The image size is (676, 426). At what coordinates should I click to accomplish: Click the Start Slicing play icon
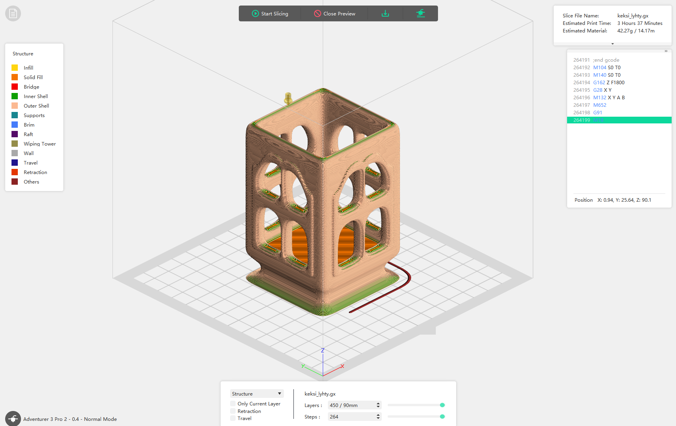coord(255,13)
